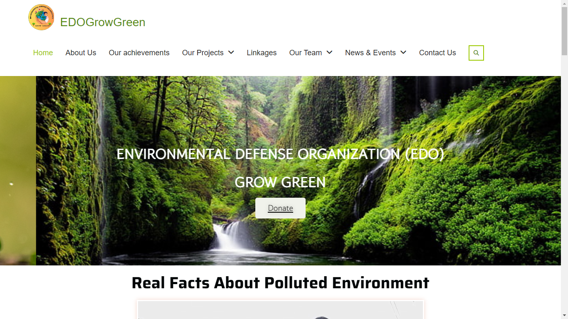The height and width of the screenshot is (319, 568).
Task: Click the scroll-up arrow on the scrollbar
Action: (x=564, y=4)
